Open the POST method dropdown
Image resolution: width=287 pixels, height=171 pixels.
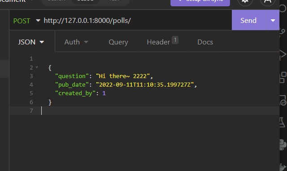click(26, 21)
